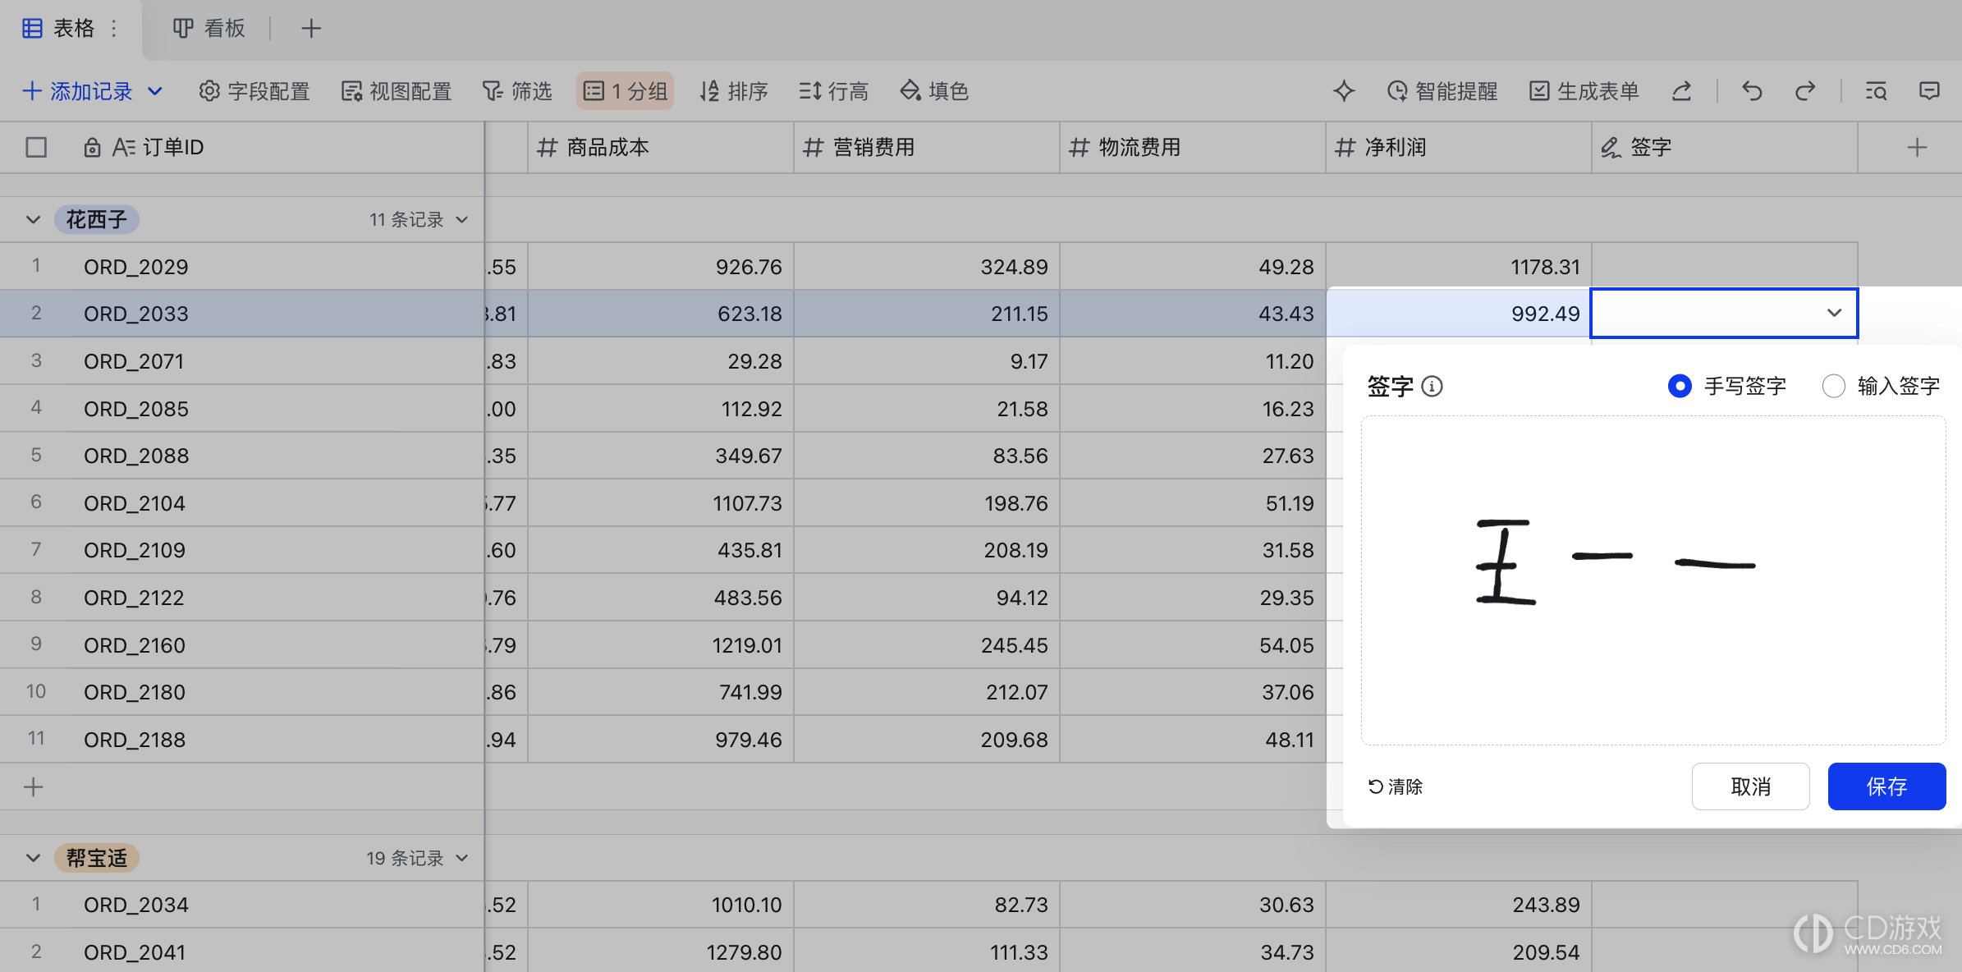
Task: Click inside the handwriting signature canvas
Action: (x=1653, y=580)
